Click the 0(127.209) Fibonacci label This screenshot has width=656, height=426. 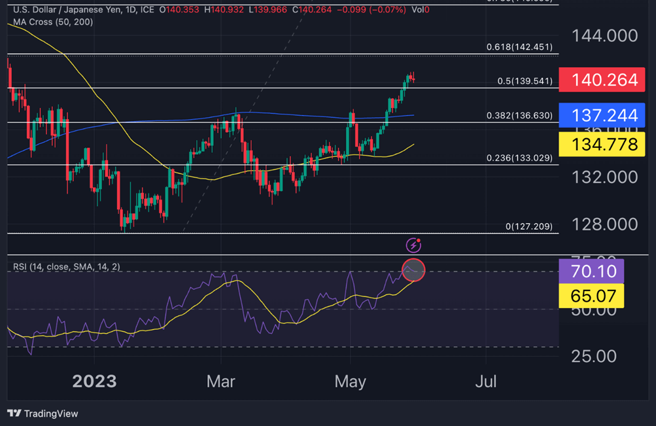(x=529, y=227)
